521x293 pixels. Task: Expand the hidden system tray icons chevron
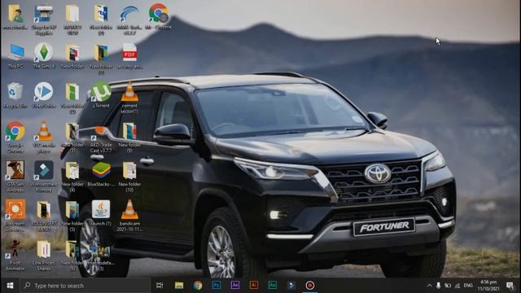[x=429, y=286]
